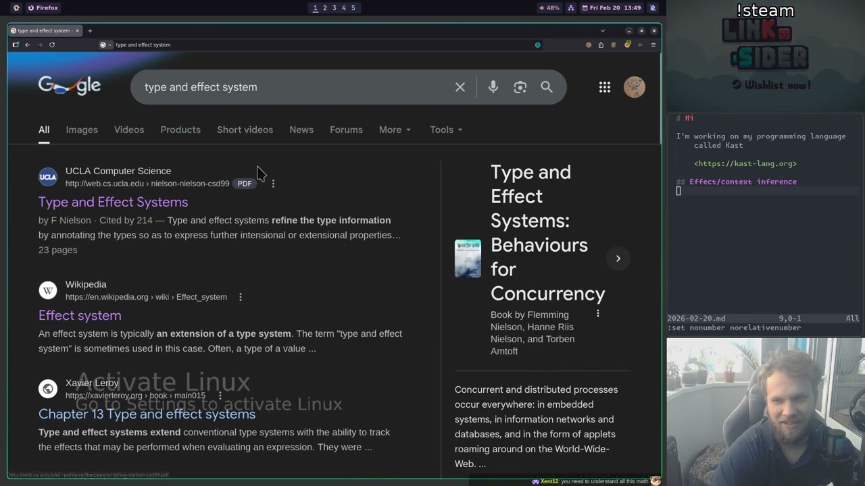Image resolution: width=865 pixels, height=486 pixels.
Task: Switch to the Short videos tab
Action: pos(245,130)
